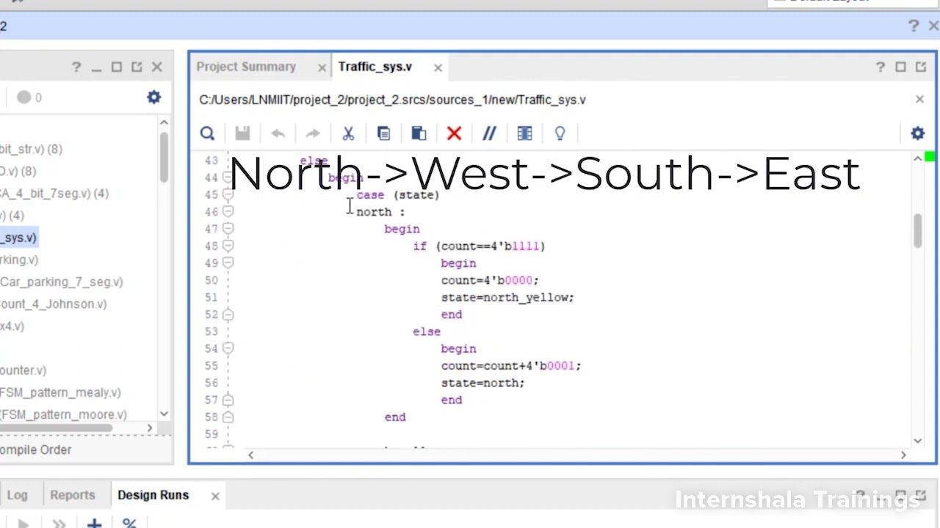The height and width of the screenshot is (528, 940).
Task: Click state=north_yellow; on line 51
Action: [507, 297]
